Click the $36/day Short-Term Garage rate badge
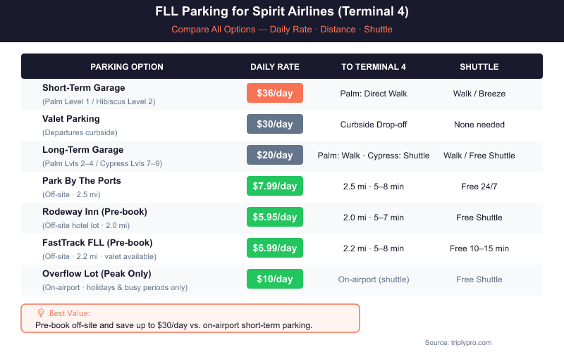564x352 pixels. [275, 94]
